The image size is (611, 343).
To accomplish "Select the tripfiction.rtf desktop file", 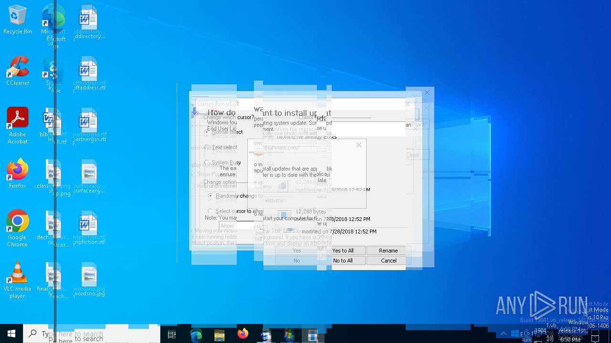I will coord(89,229).
